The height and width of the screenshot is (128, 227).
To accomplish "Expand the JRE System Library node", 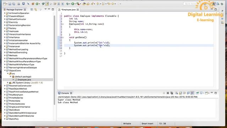I will click(x=8, y=83).
